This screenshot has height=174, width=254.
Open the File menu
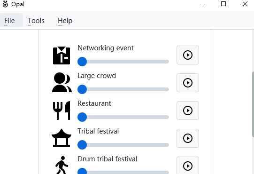click(x=9, y=21)
